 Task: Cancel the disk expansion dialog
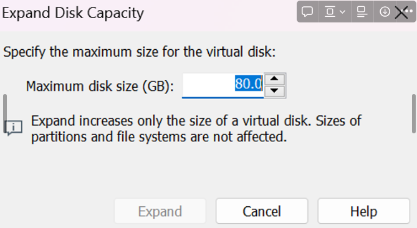coord(262,211)
